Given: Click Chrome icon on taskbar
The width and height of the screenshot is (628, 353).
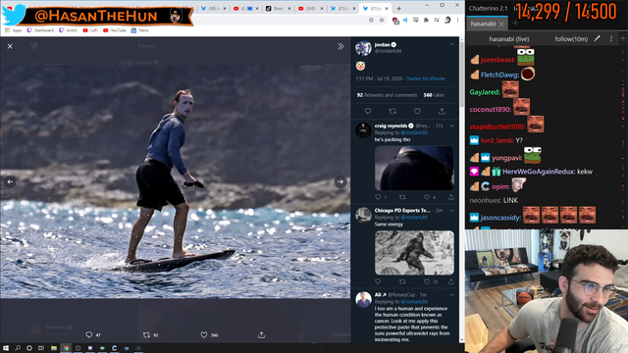Looking at the screenshot, I should pos(66,348).
